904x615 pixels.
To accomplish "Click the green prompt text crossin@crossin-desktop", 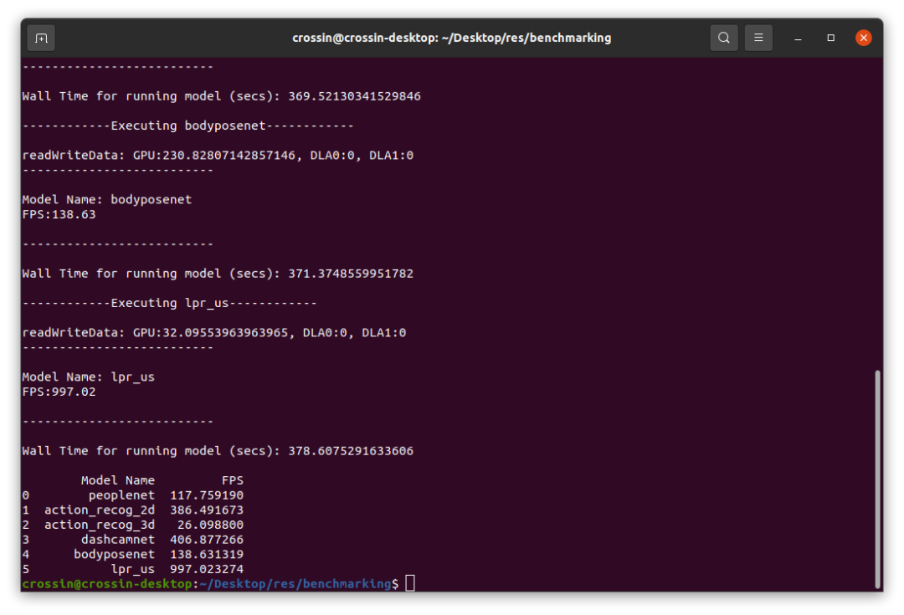I will point(106,584).
